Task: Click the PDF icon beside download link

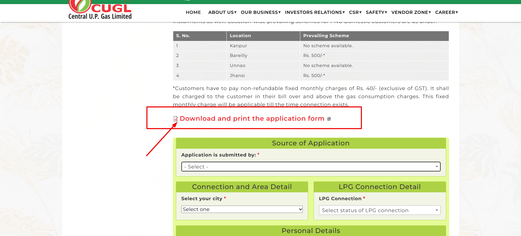Action: (x=176, y=119)
